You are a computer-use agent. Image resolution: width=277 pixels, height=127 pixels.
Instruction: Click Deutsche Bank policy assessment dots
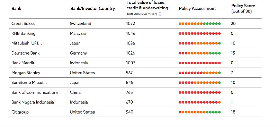click(200, 53)
